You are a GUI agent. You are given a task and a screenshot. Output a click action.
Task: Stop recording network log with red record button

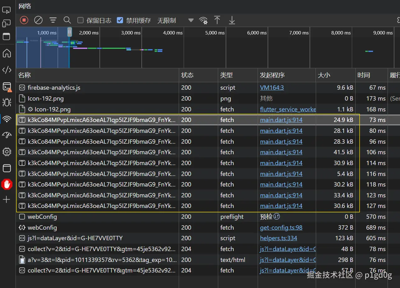click(x=24, y=20)
